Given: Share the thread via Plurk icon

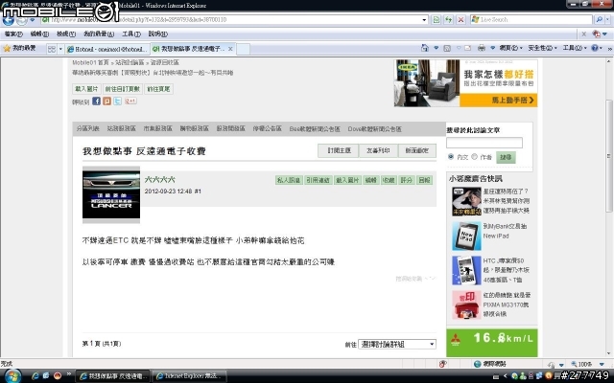Looking at the screenshot, I should point(106,101).
